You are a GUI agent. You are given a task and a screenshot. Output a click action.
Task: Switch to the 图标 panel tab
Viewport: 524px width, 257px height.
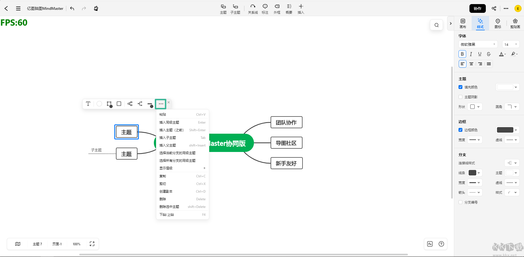(x=498, y=23)
